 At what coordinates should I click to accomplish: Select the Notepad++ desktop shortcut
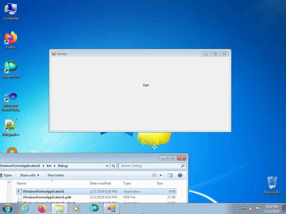pyautogui.click(x=11, y=127)
